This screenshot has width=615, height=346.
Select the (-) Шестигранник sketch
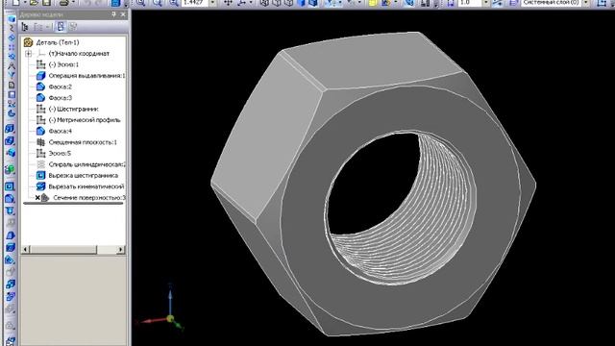coord(73,109)
